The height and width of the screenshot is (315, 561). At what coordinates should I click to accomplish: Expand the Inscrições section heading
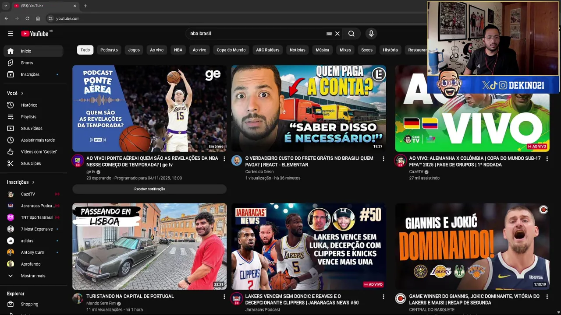[21, 182]
